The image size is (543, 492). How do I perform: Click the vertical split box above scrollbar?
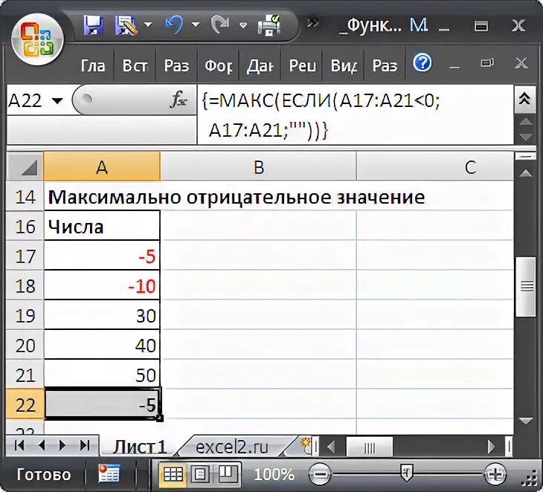[x=526, y=156]
